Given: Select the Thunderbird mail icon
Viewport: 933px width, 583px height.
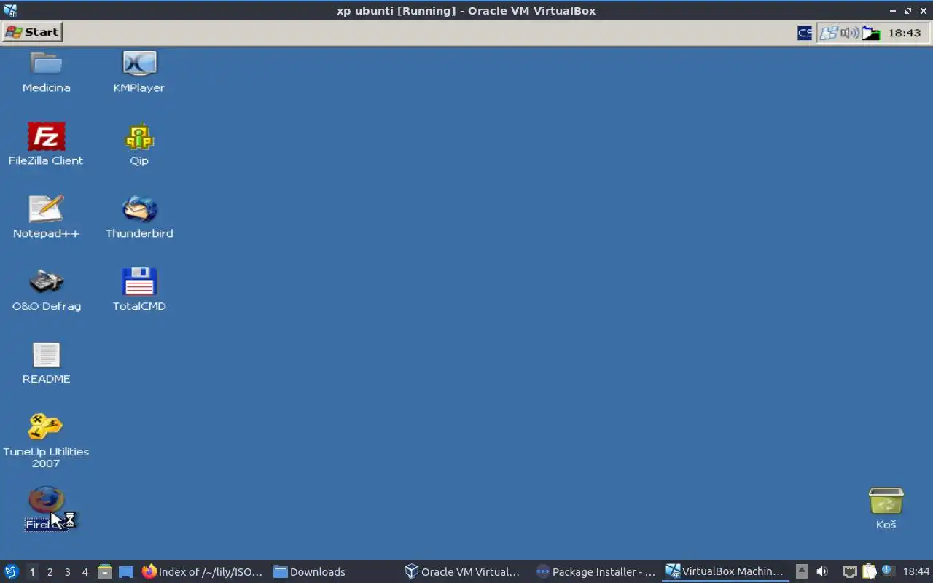Looking at the screenshot, I should 139,217.
